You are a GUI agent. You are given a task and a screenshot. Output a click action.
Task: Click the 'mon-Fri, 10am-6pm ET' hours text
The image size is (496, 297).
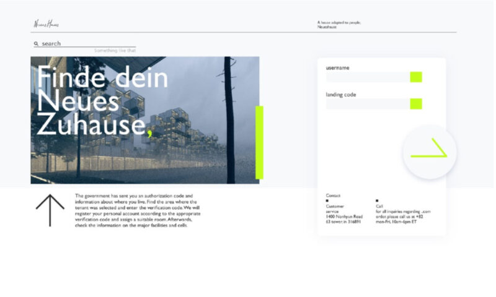tap(396, 222)
